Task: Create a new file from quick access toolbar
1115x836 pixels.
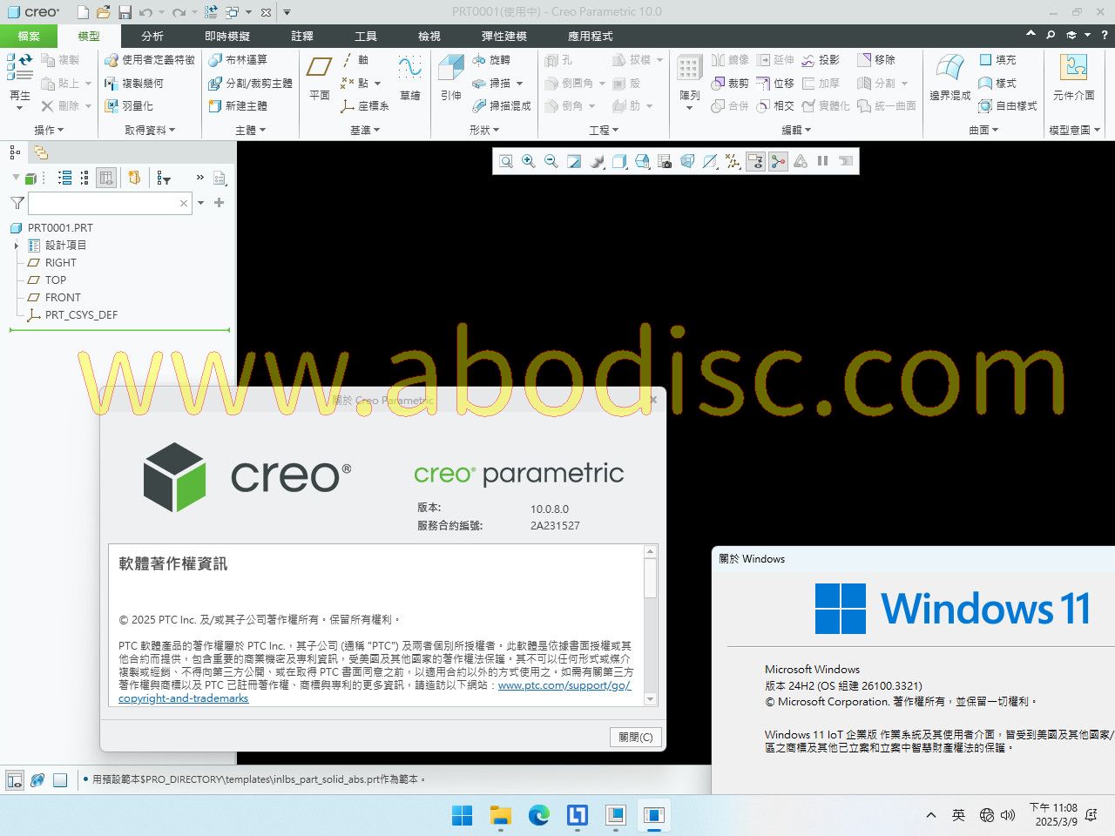Action: point(83,12)
